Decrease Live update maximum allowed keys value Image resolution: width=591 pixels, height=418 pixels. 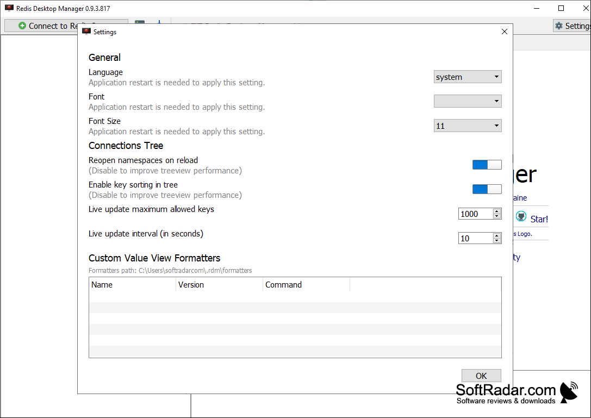(x=497, y=216)
